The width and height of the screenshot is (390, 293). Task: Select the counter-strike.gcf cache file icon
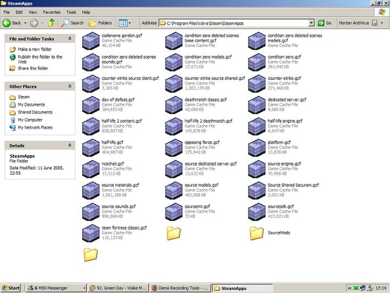[x=257, y=84]
